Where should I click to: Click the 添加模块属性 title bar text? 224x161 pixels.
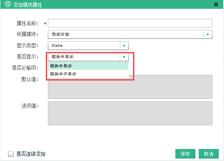pos(27,5)
